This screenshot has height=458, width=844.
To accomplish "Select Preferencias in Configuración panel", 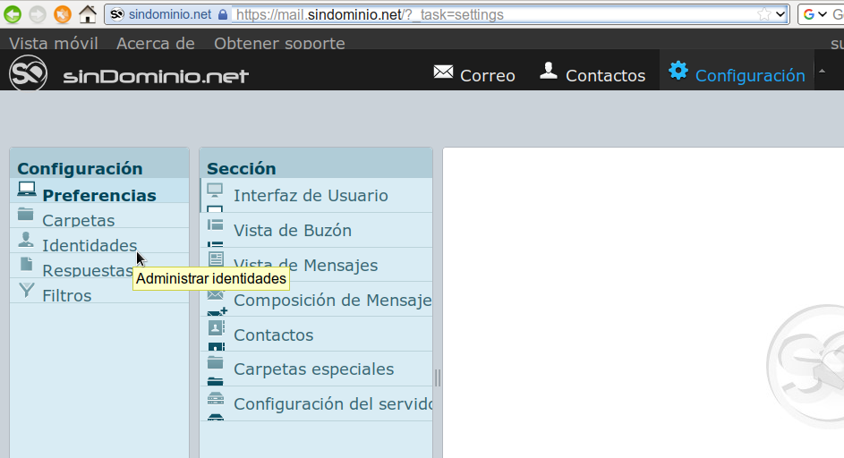I will coord(98,195).
